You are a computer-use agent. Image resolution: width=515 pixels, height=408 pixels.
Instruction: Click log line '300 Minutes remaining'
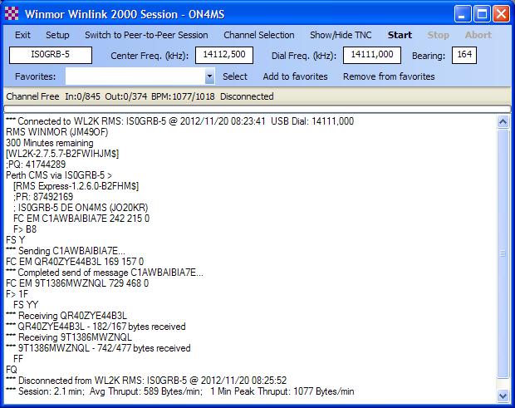50,143
